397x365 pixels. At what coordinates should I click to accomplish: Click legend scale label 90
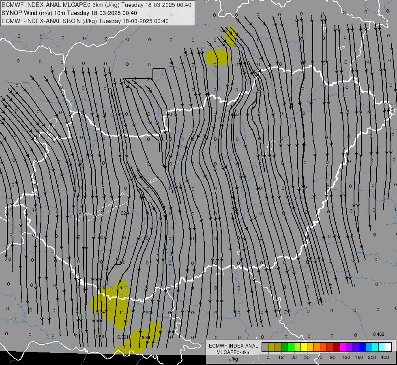click(x=333, y=357)
